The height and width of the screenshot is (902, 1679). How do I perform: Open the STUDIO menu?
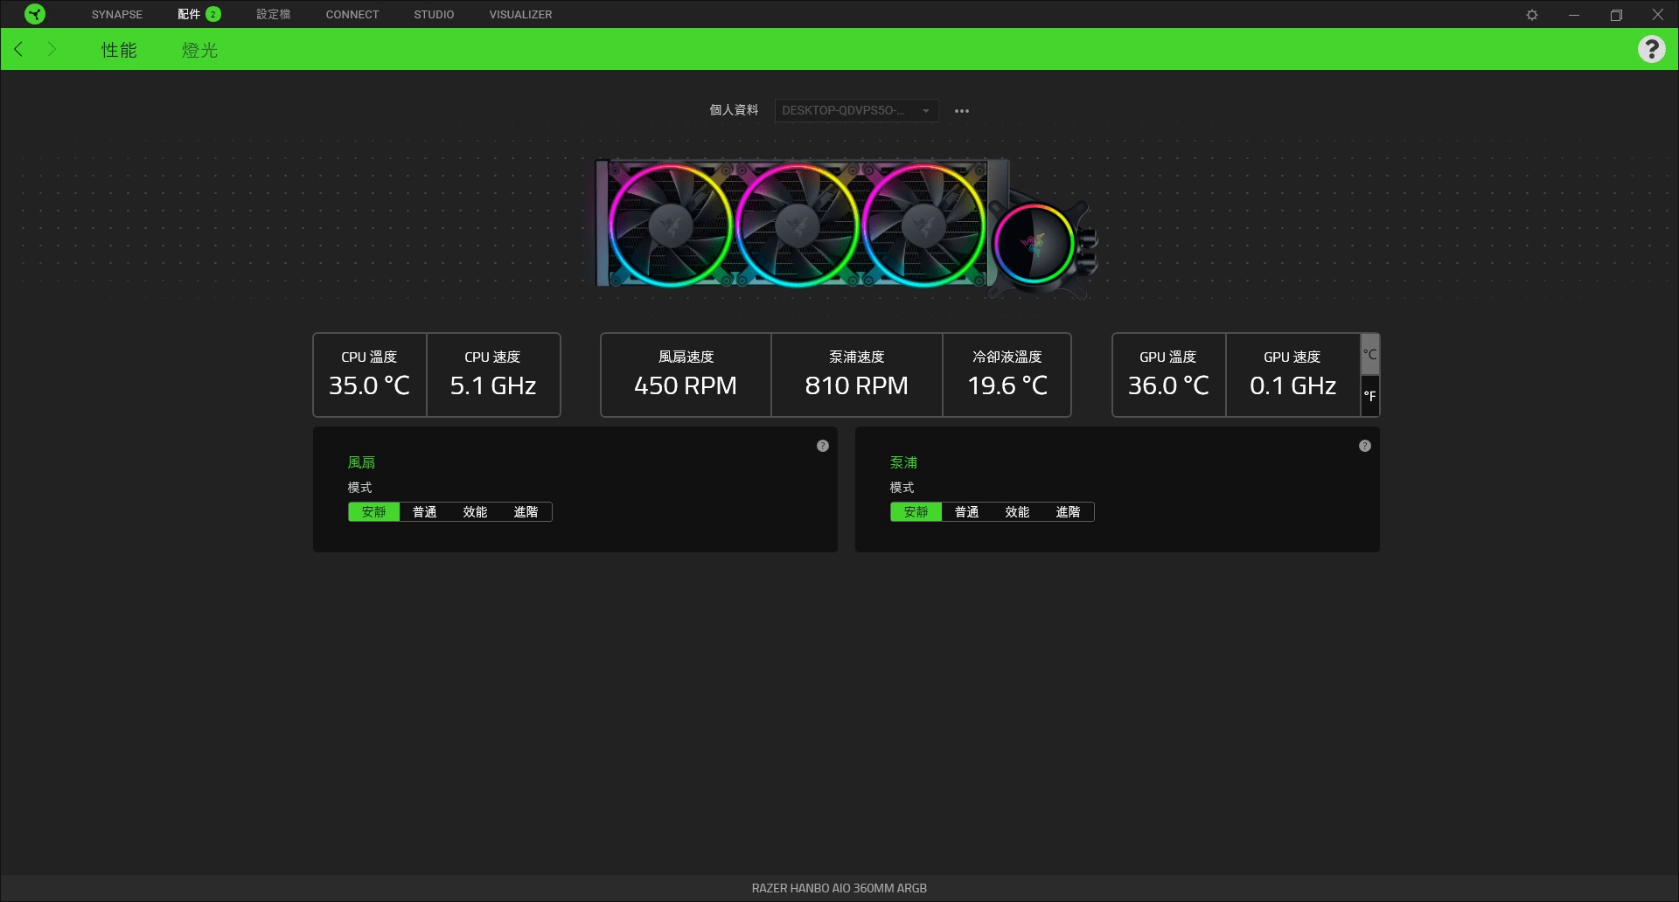coord(433,14)
